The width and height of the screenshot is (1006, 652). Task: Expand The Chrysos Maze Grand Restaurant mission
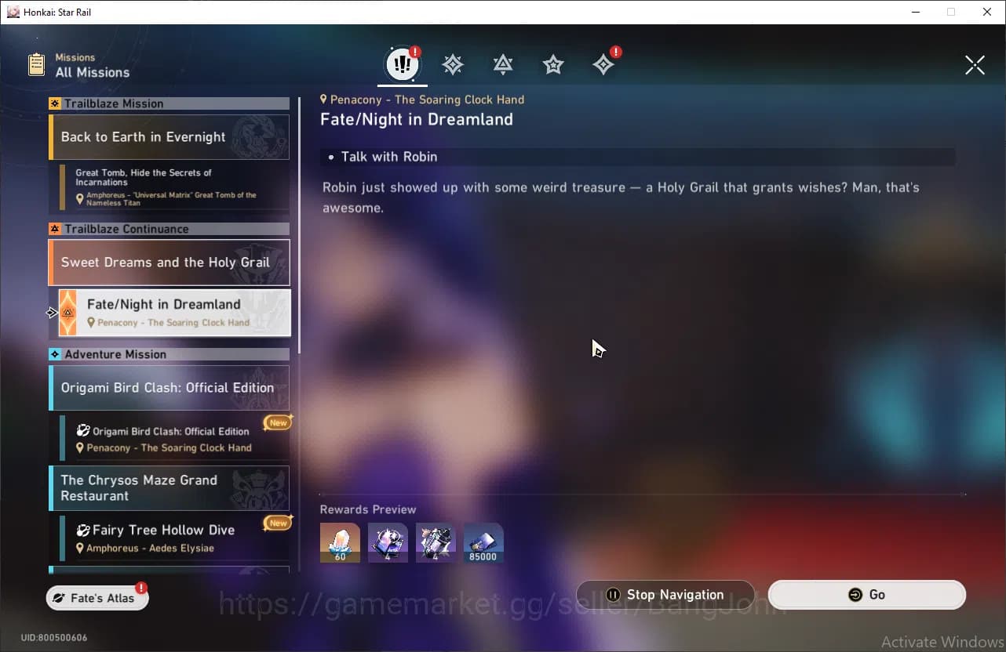click(x=169, y=488)
